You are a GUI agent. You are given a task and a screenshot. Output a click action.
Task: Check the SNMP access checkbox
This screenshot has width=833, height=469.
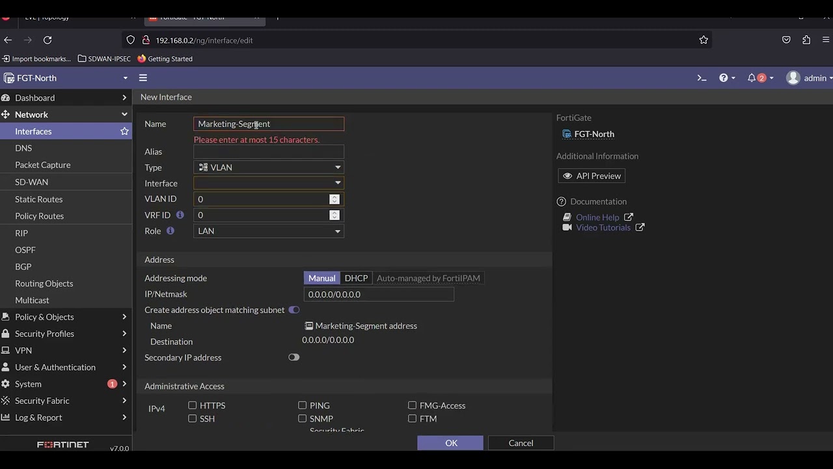tap(303, 419)
